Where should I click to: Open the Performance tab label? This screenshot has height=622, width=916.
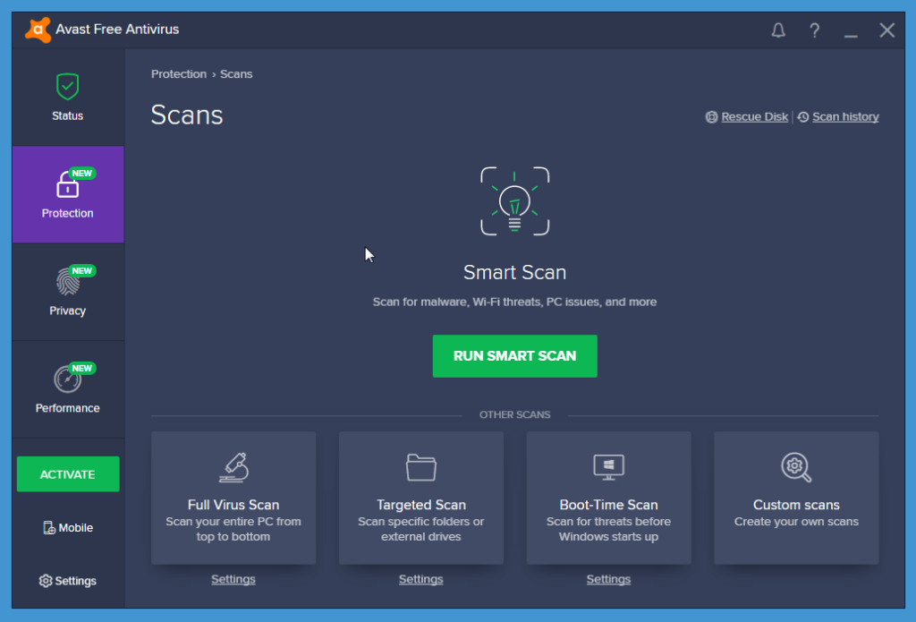coord(68,408)
